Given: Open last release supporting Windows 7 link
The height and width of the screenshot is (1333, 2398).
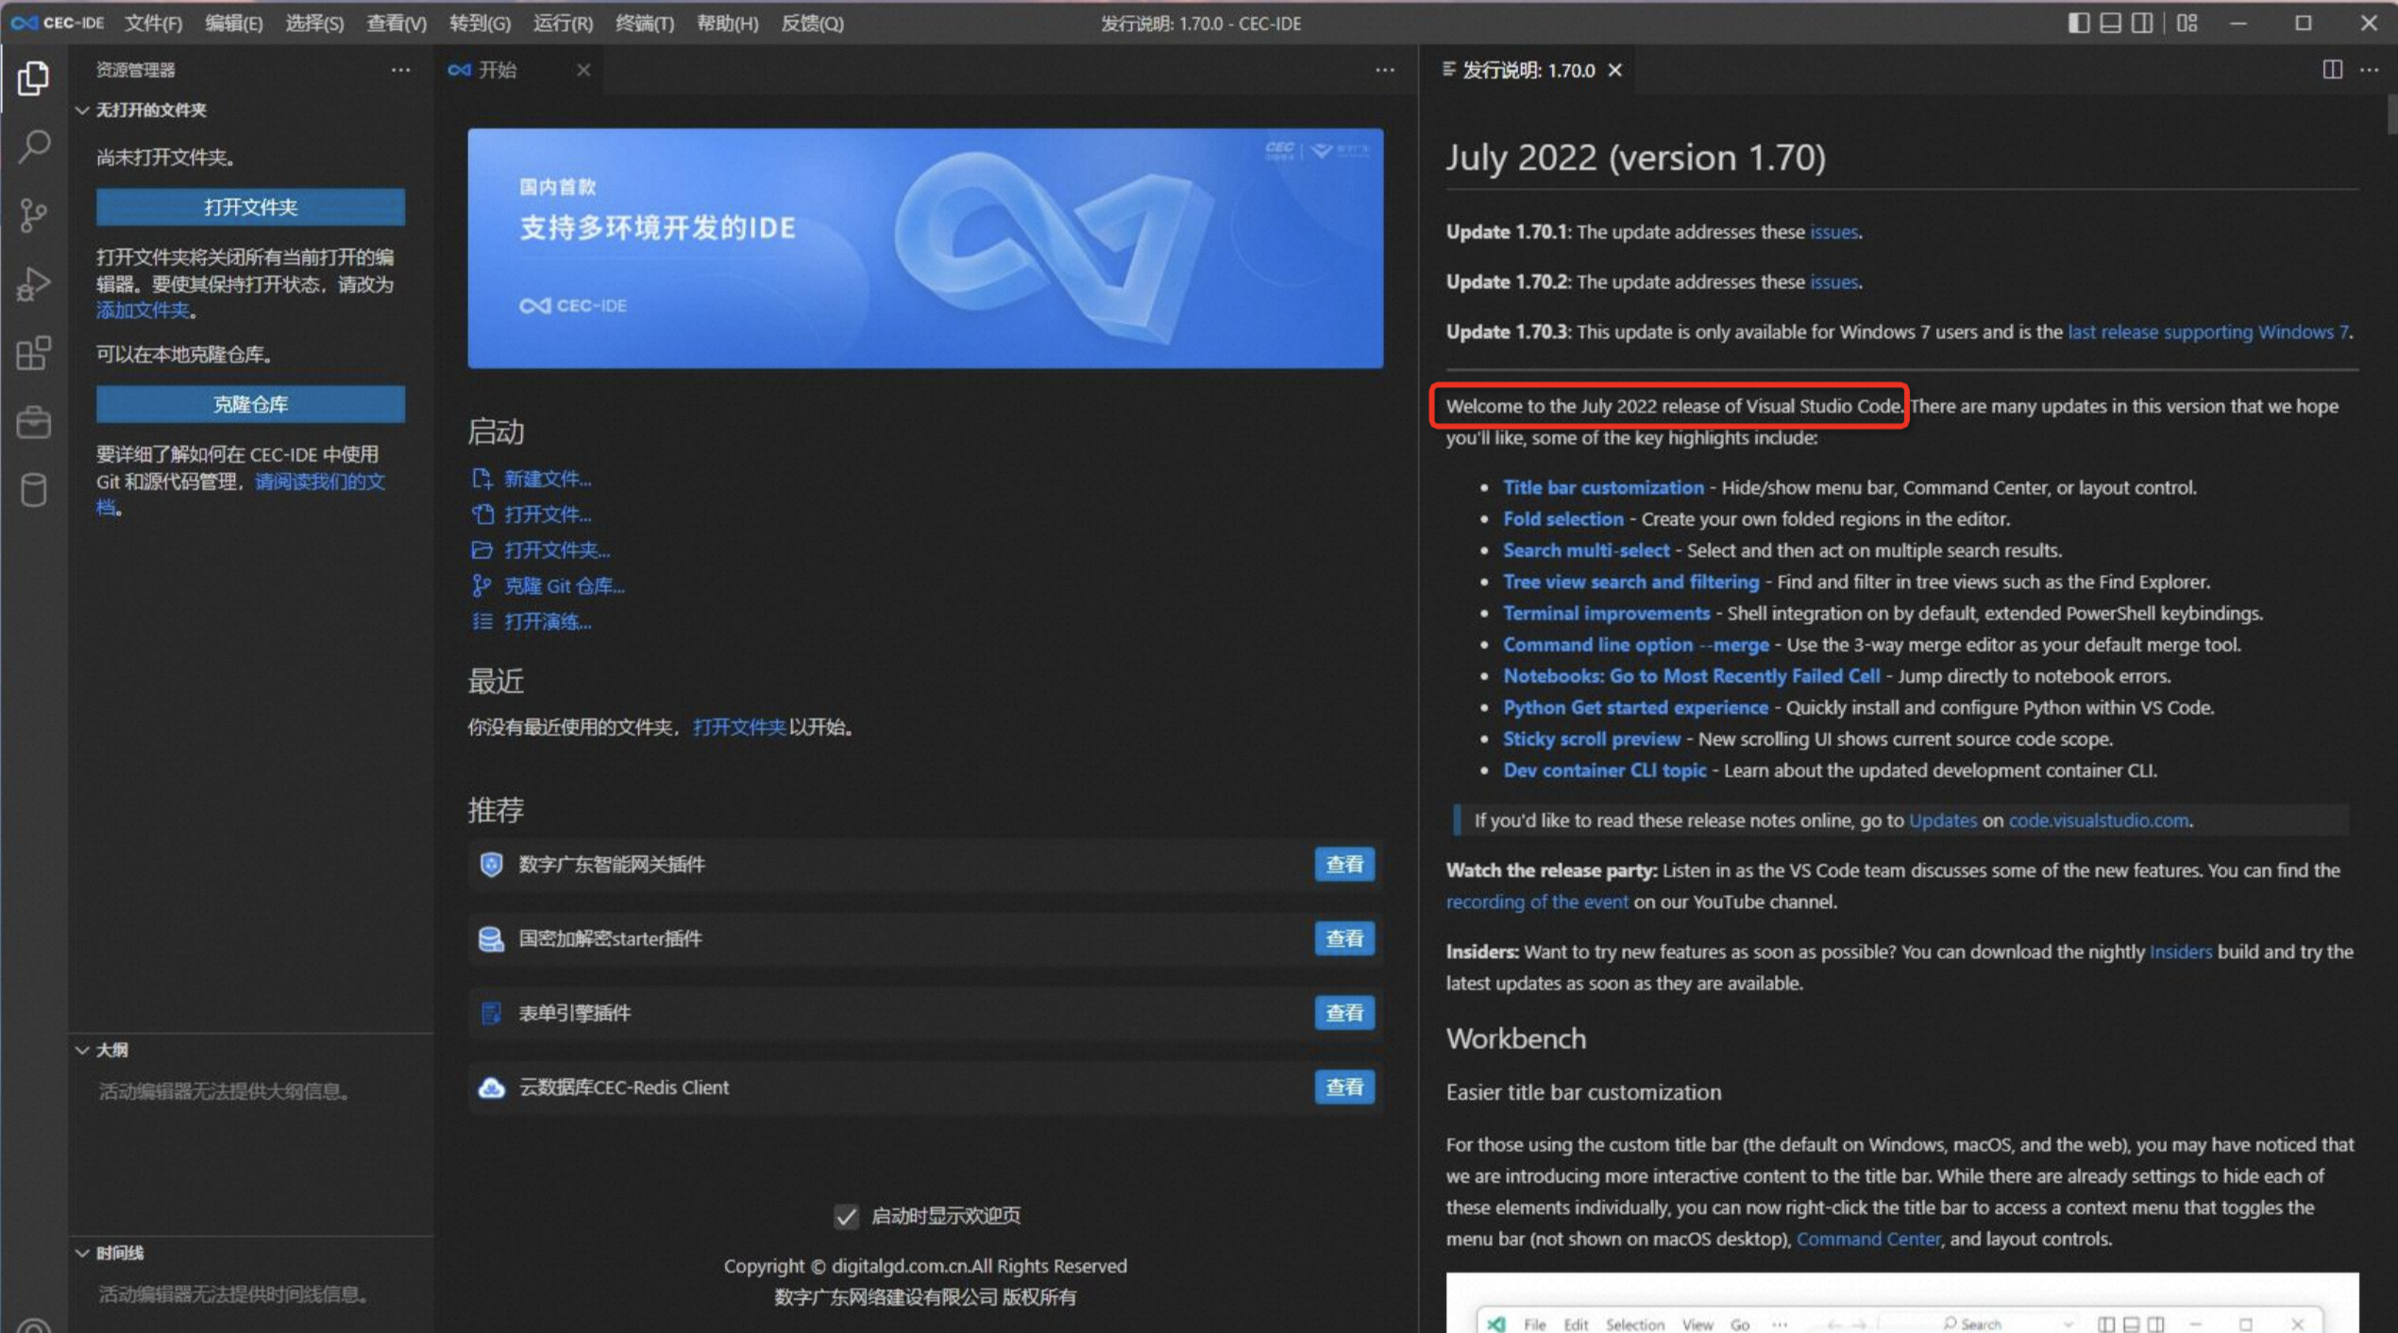Looking at the screenshot, I should tap(2207, 331).
